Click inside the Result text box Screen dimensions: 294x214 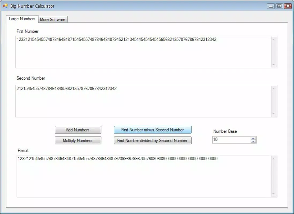click(144, 176)
